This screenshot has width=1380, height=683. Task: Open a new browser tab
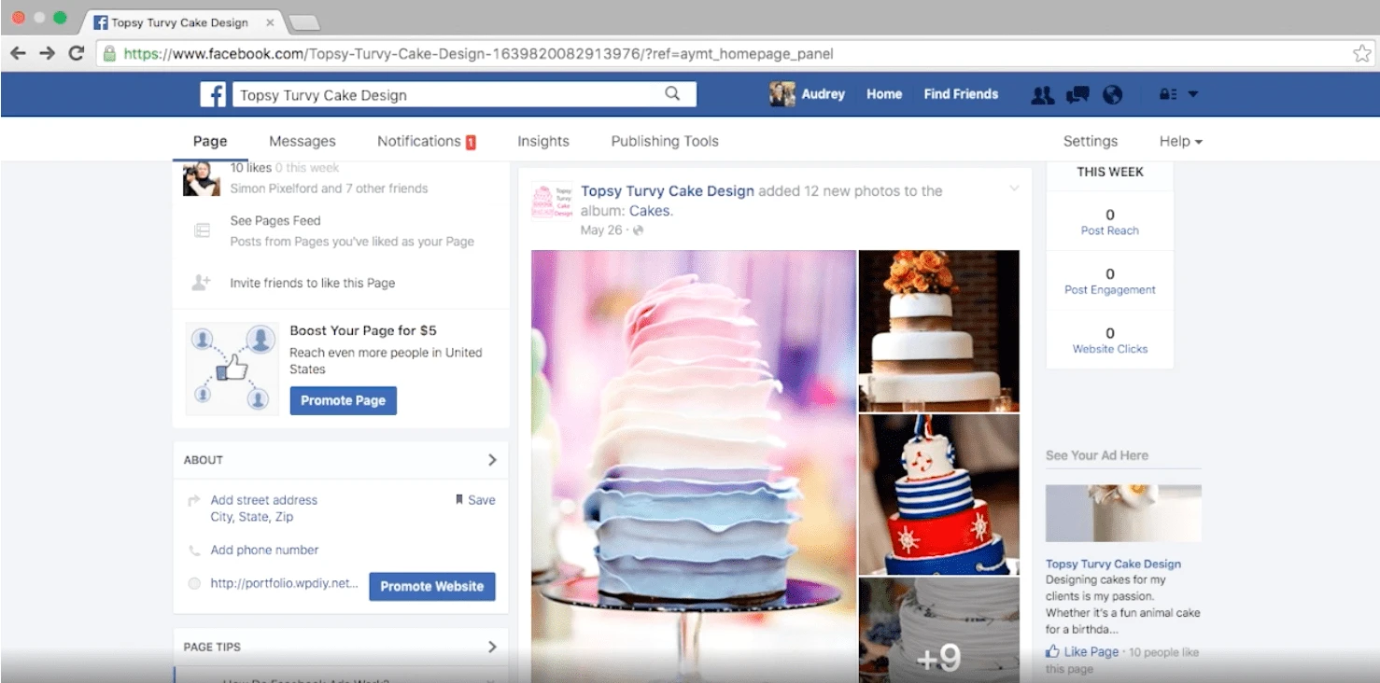point(304,22)
